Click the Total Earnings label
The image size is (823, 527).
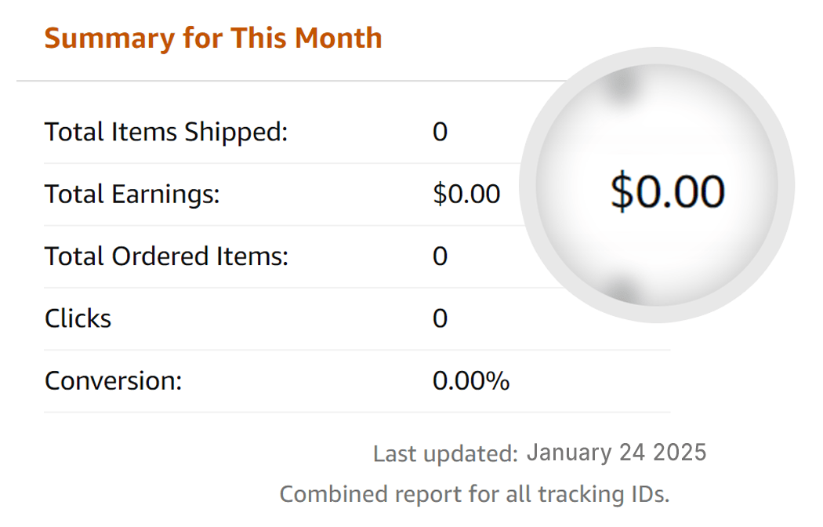coord(132,194)
